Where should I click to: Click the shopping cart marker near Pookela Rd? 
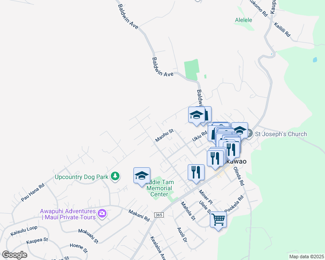click(218, 220)
